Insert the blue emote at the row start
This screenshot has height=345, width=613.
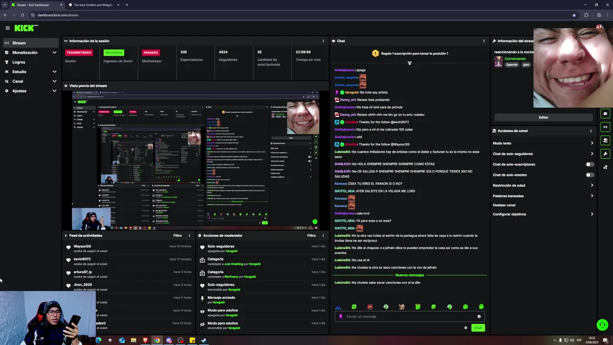(338, 307)
